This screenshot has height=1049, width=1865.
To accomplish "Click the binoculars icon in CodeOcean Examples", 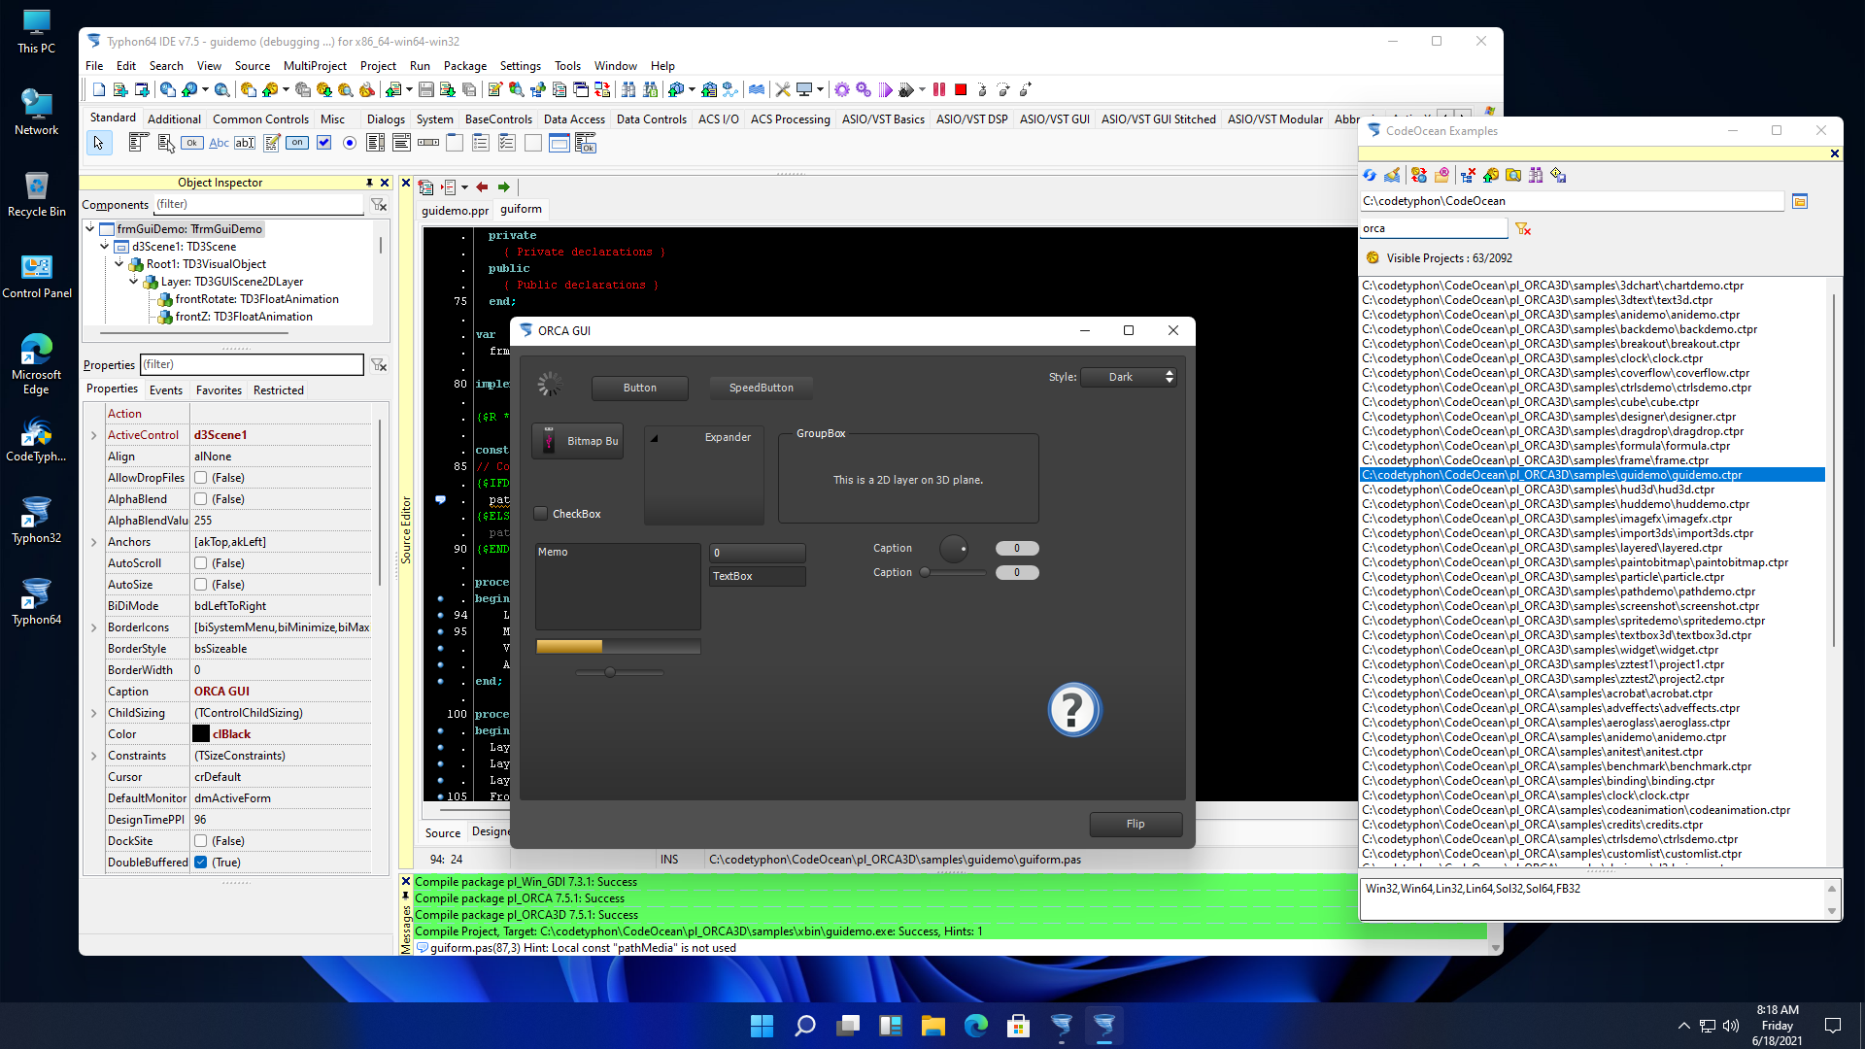I will [1535, 176].
